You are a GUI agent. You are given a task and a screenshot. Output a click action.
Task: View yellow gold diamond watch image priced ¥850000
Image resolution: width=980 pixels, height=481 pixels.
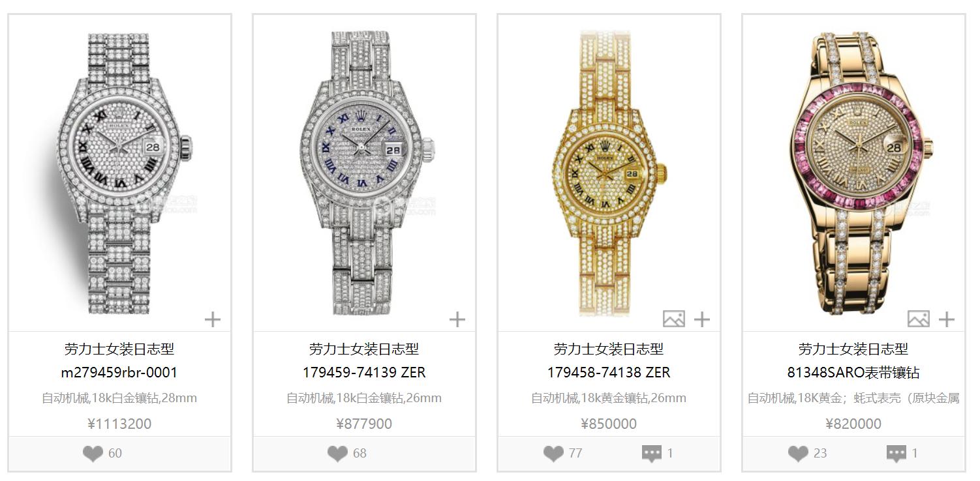pos(609,173)
